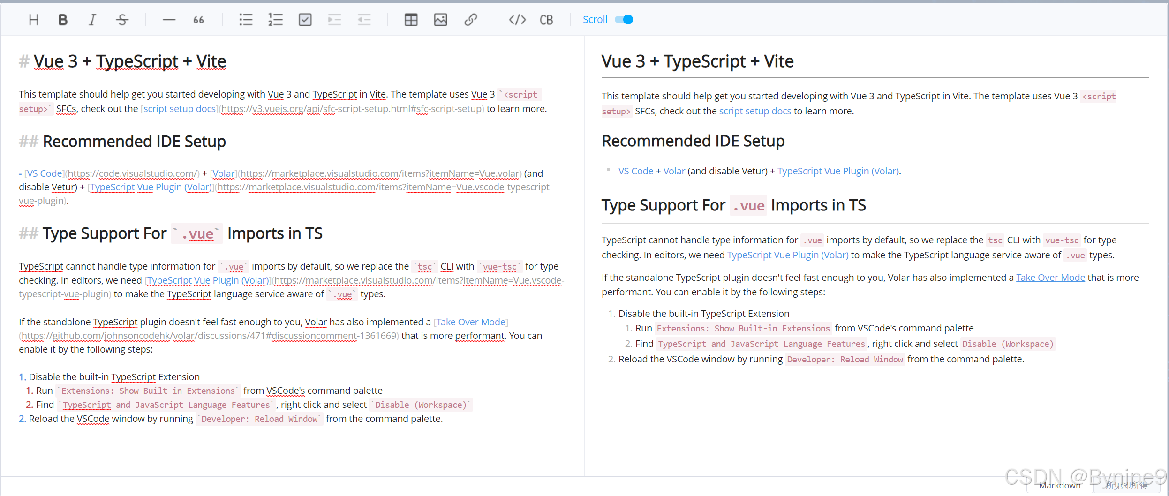Screen dimensions: 1169x496
Task: Insert a horizontal rule
Action: click(x=169, y=19)
